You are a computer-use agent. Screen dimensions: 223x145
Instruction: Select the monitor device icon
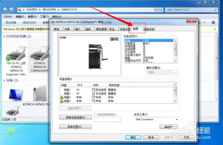tap(16, 95)
